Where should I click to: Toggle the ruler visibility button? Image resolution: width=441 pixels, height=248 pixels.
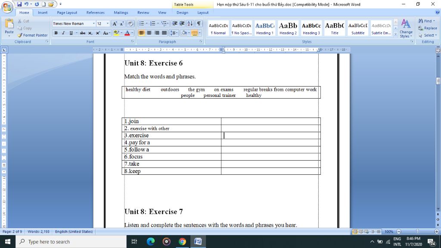click(438, 50)
